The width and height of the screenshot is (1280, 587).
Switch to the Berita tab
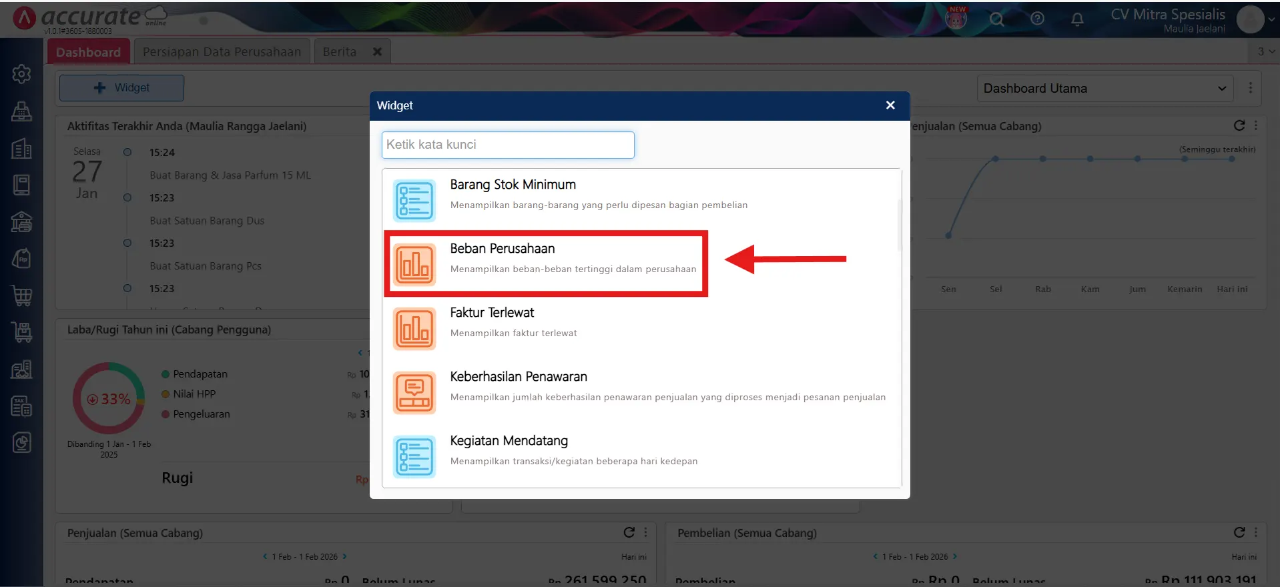point(340,52)
